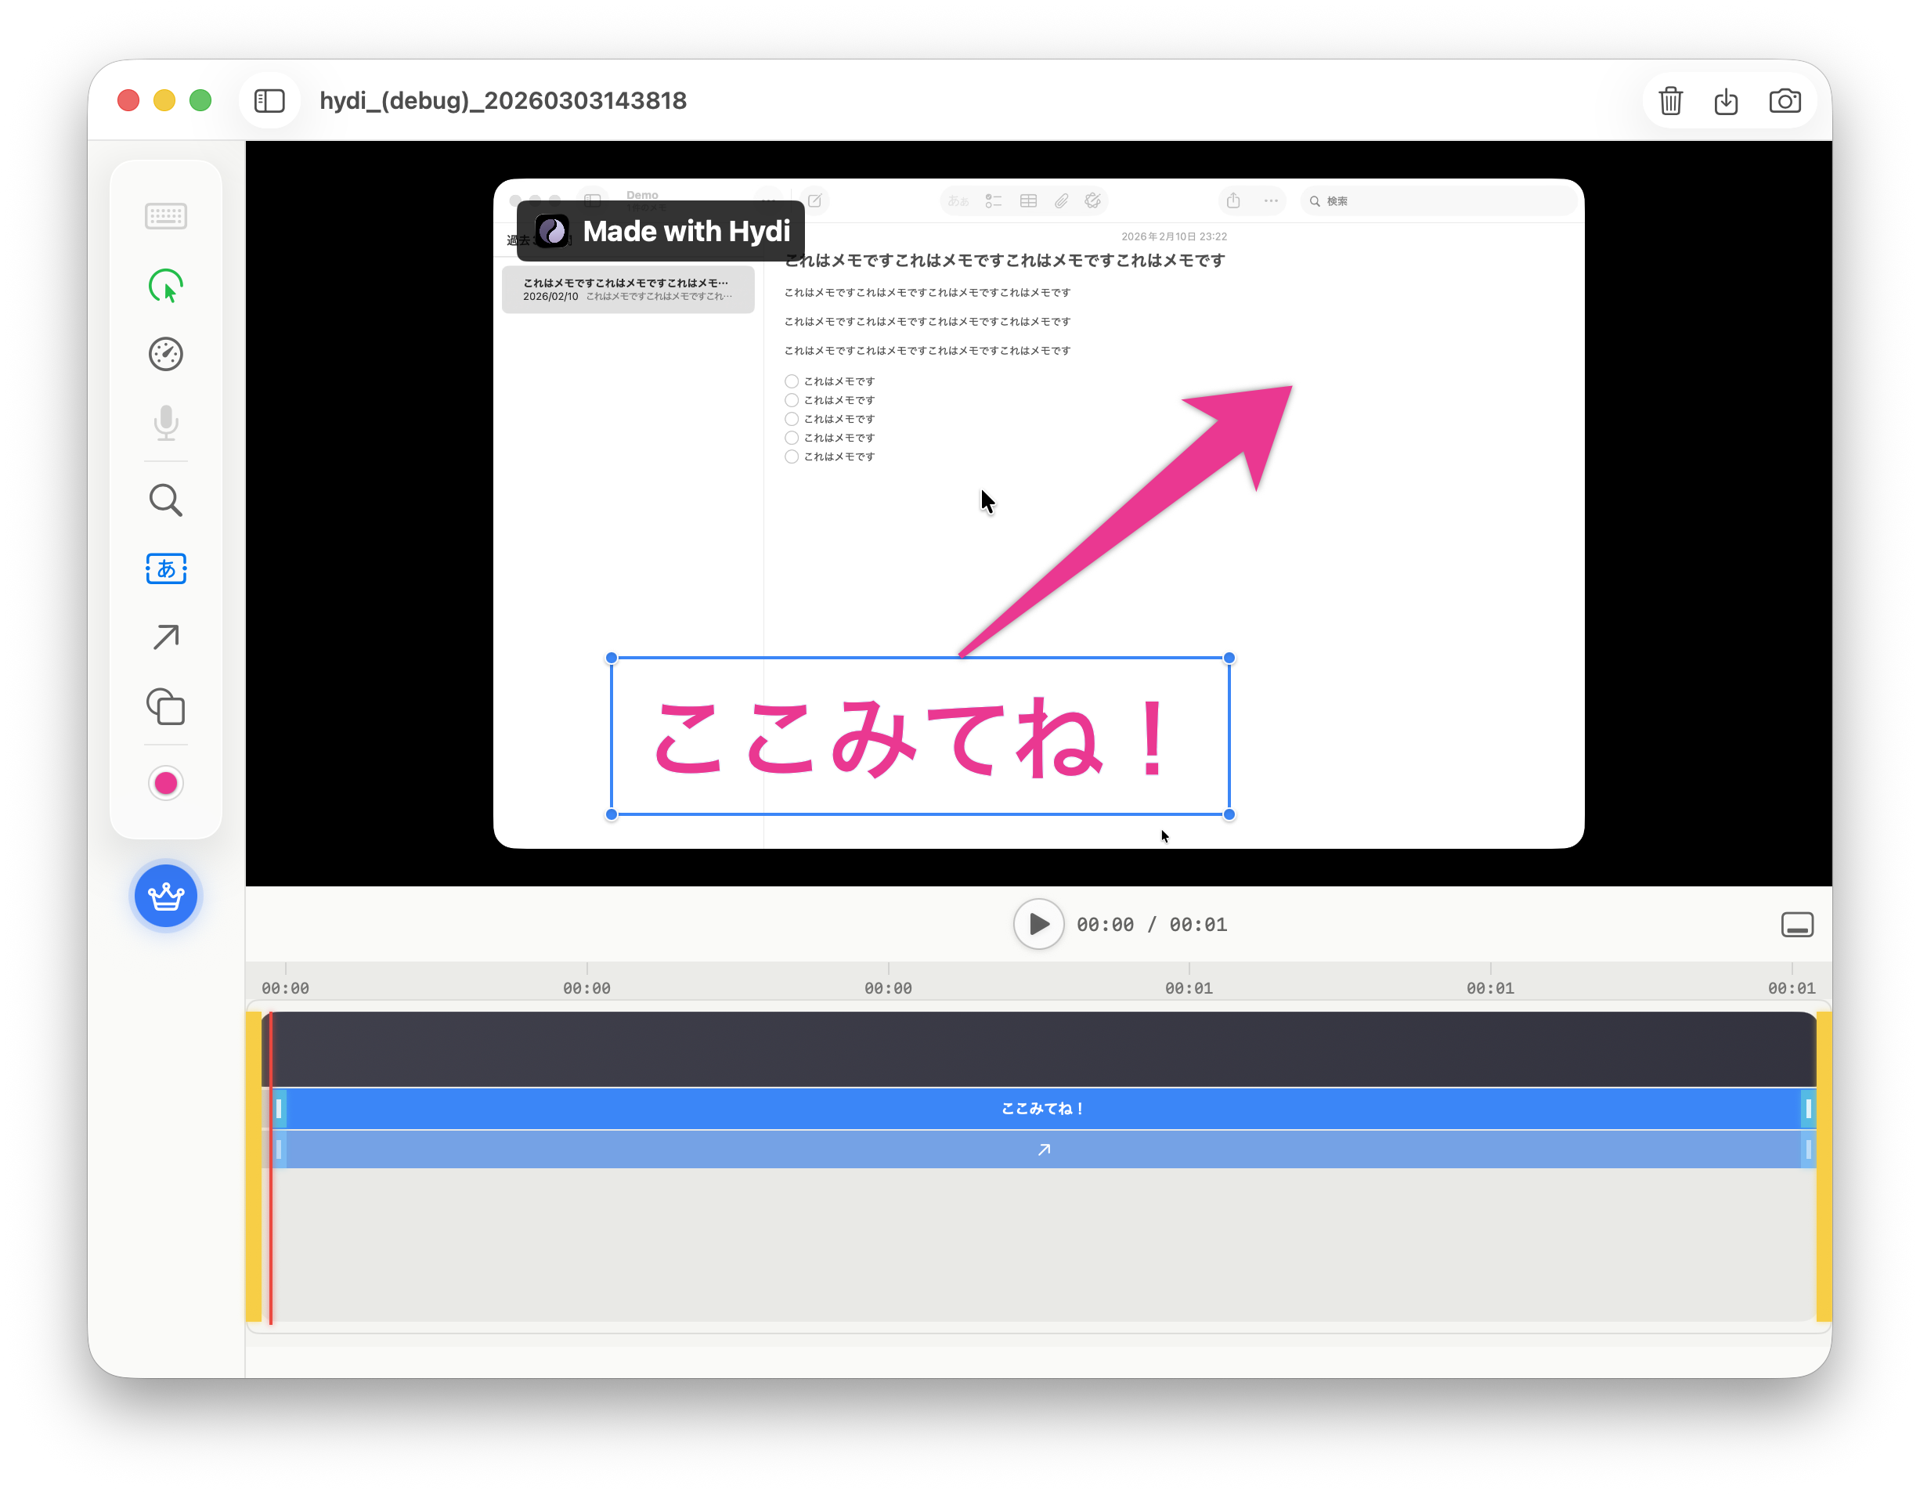Select the ここみてね！ clip in the timeline
Screen dimensions: 1920x1494
click(1043, 1108)
